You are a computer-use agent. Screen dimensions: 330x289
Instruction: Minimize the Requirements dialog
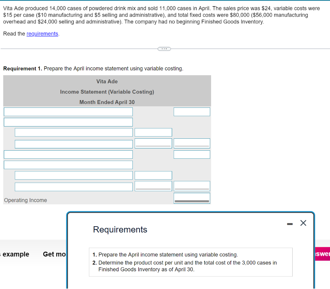coord(290,224)
